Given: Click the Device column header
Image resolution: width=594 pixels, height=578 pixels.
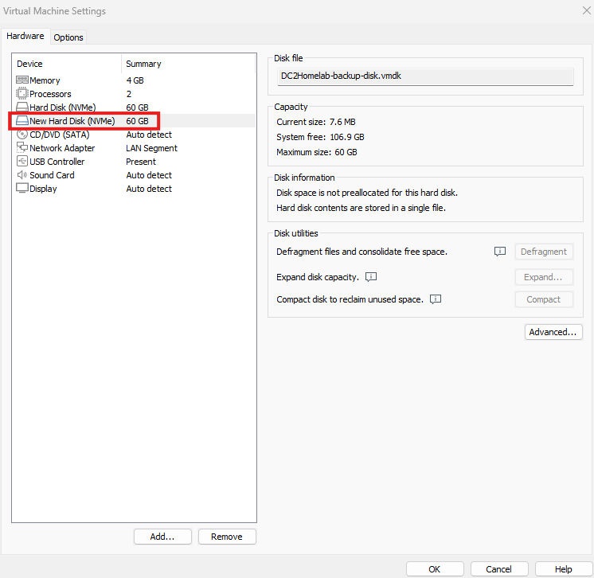Looking at the screenshot, I should [x=29, y=64].
